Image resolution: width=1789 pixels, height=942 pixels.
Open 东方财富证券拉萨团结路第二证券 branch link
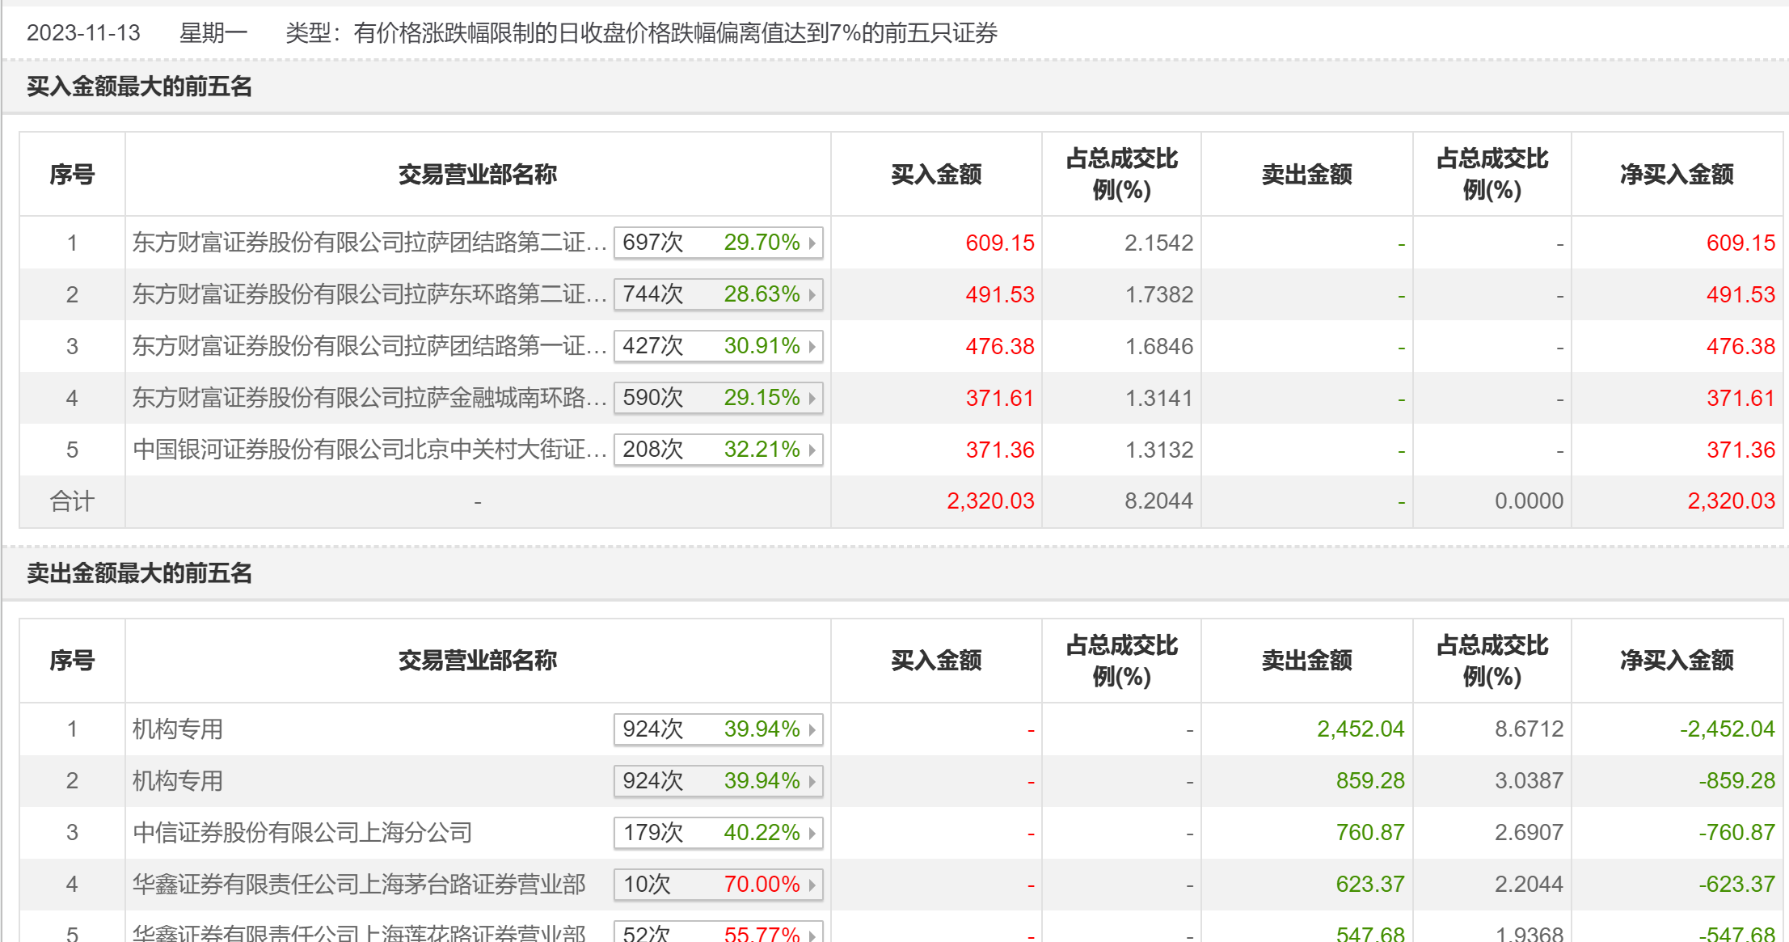[369, 243]
